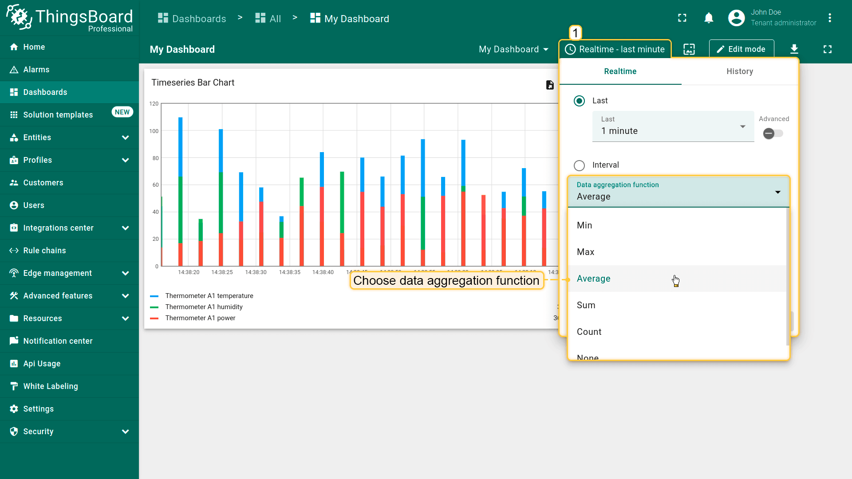Click the Edit mode button
852x479 pixels.
pyautogui.click(x=741, y=49)
